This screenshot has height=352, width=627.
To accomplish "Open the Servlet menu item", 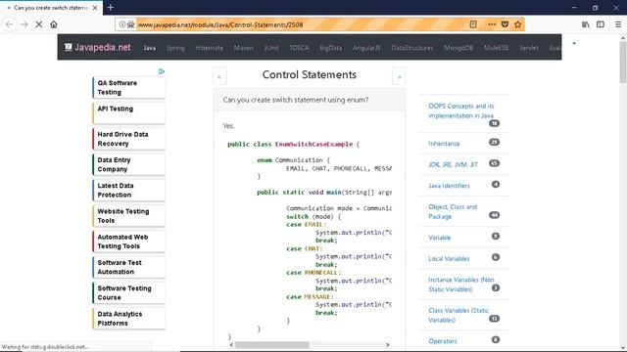I will pos(529,48).
